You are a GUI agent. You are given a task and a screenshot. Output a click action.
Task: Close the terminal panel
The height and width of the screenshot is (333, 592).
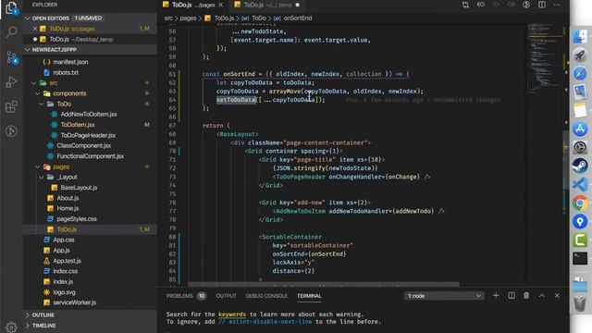point(557,296)
